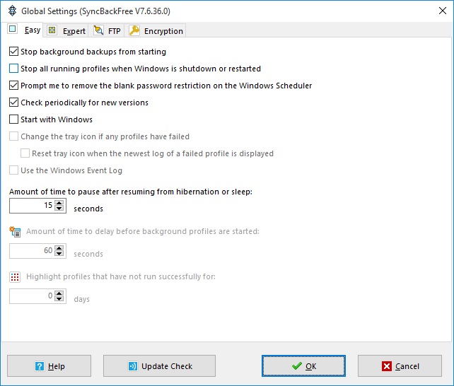Uncheck Stop background backups from starting
This screenshot has width=454, height=386.
coord(13,52)
